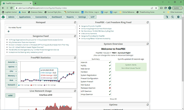Refresh the Live Network Usage widget
The image size is (184, 110).
(x=75, y=91)
